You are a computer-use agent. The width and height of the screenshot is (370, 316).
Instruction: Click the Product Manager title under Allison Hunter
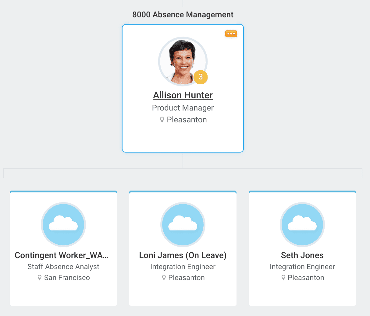(183, 108)
